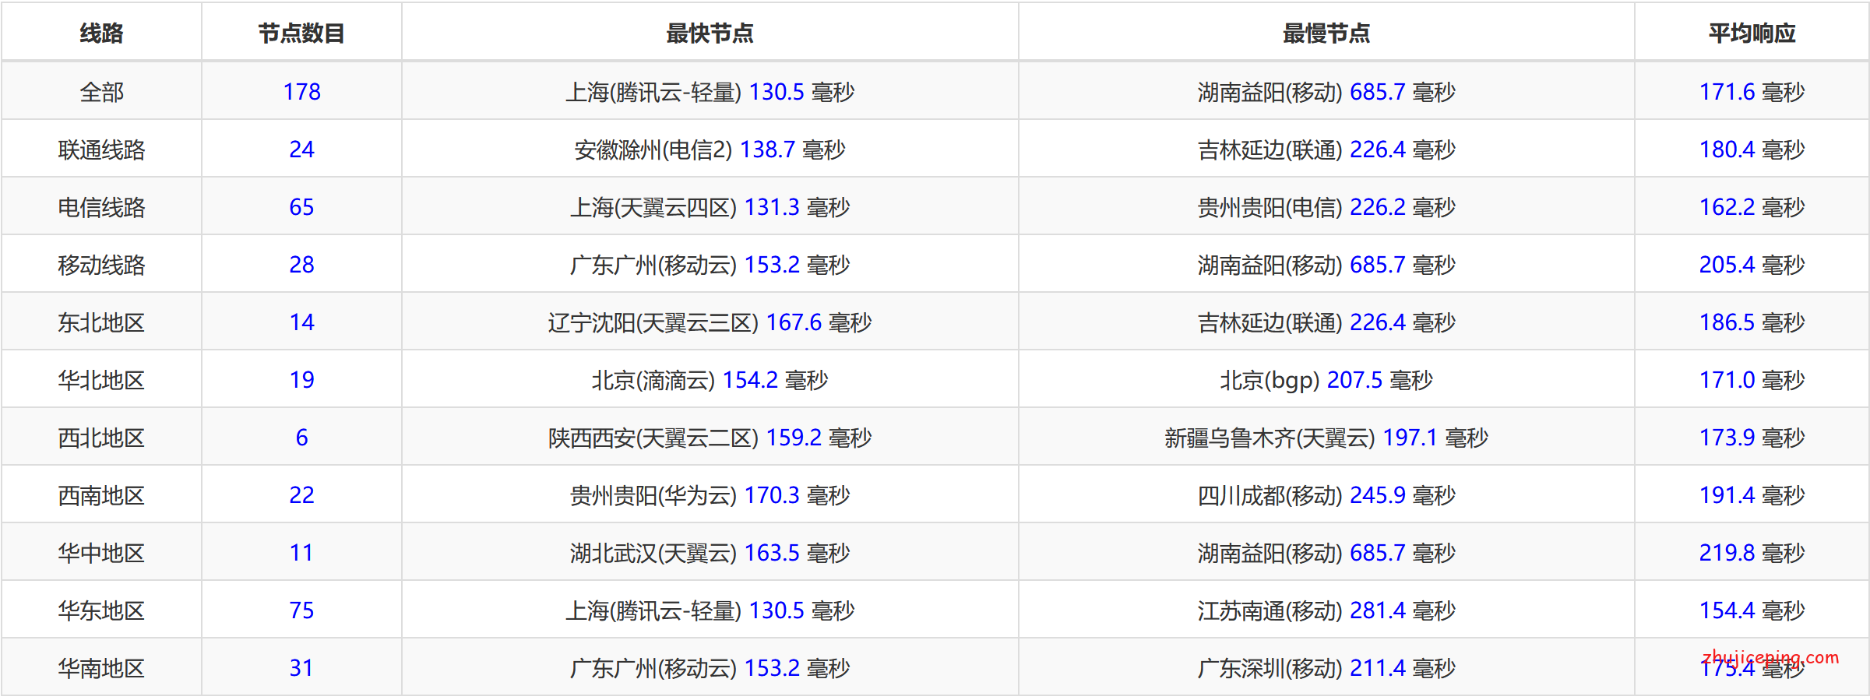This screenshot has height=700, width=1870.
Task: Open the 14 node count for 东北地区
Action: pyautogui.click(x=301, y=322)
